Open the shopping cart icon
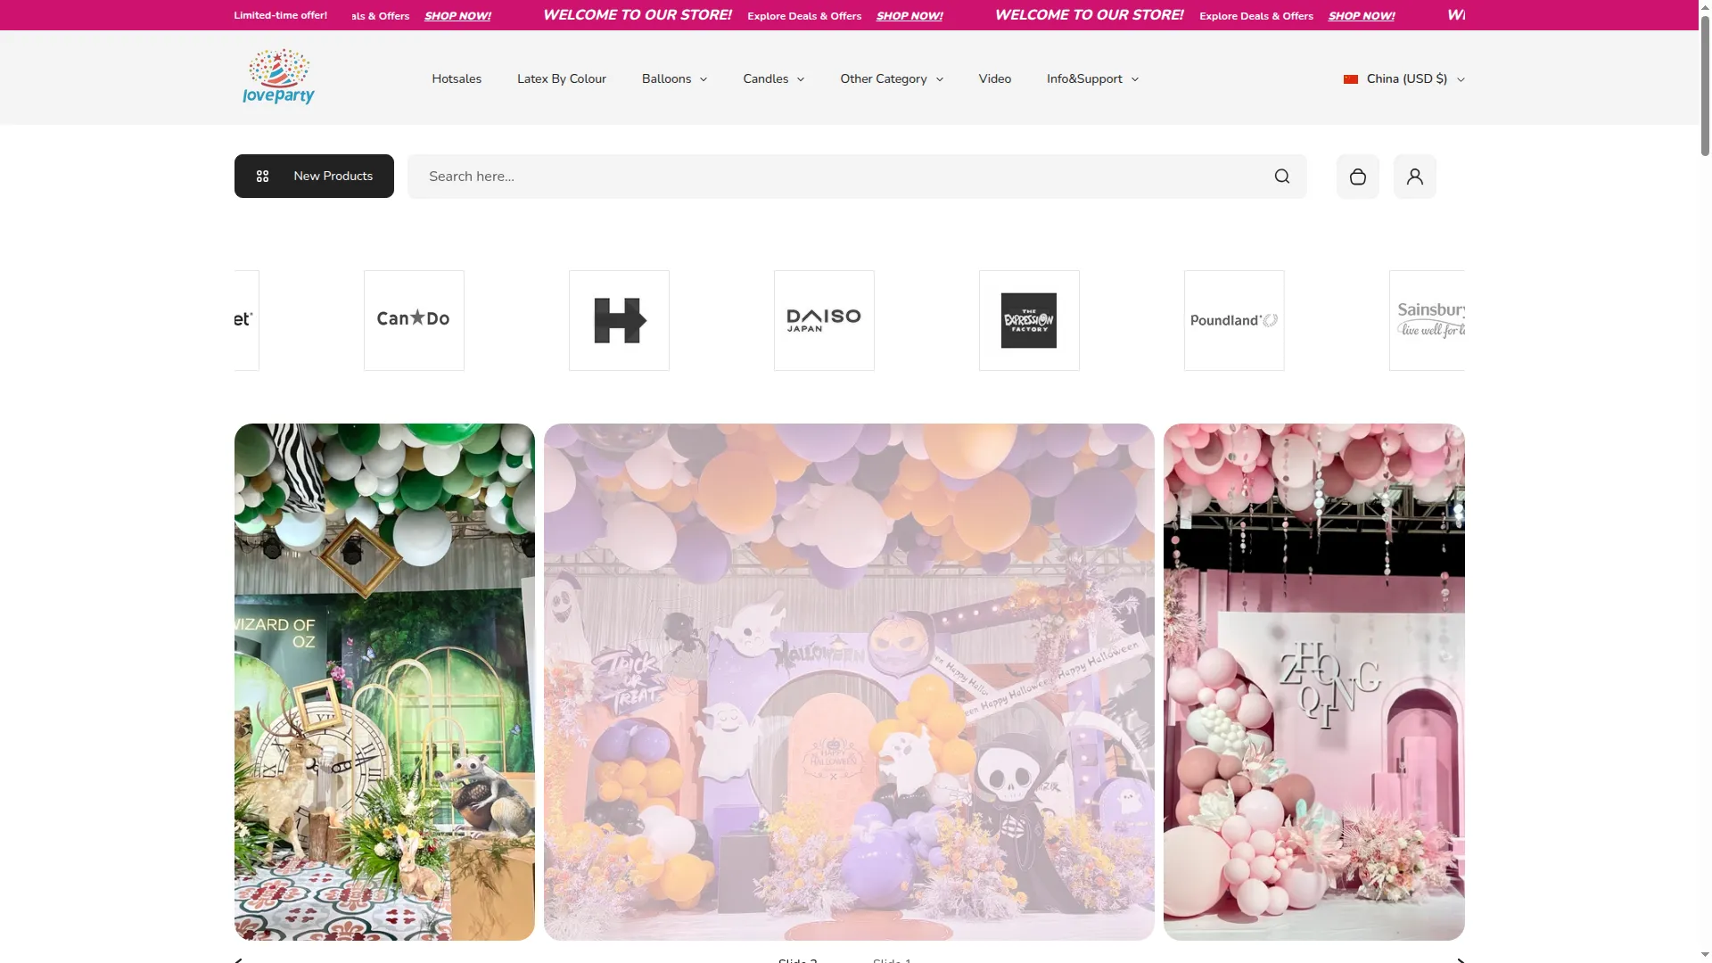Image resolution: width=1712 pixels, height=963 pixels. pyautogui.click(x=1357, y=177)
